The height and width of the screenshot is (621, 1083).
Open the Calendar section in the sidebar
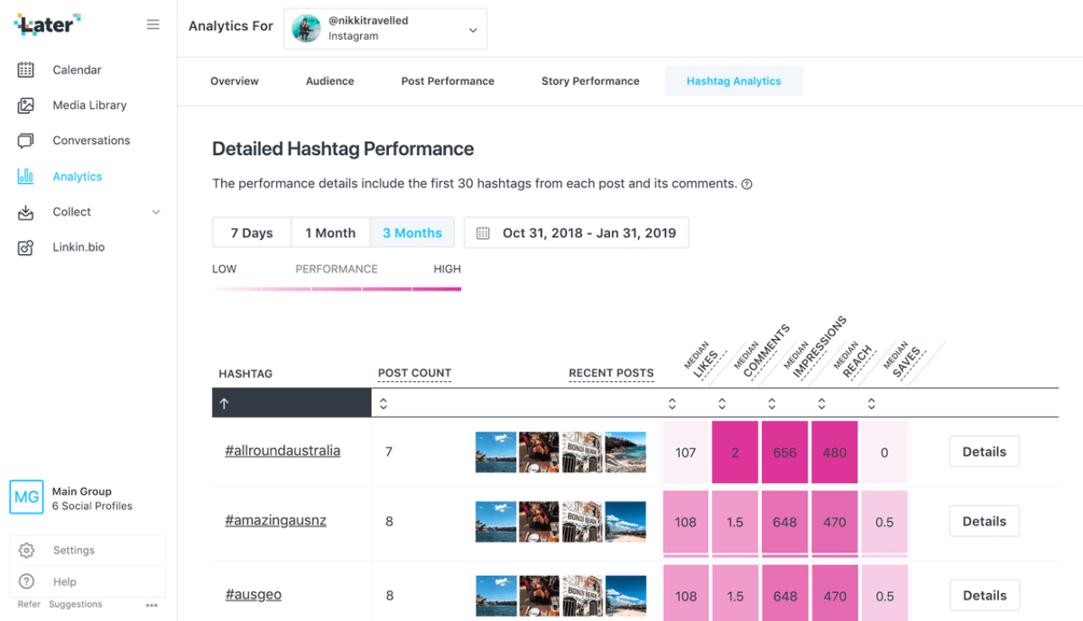click(76, 69)
